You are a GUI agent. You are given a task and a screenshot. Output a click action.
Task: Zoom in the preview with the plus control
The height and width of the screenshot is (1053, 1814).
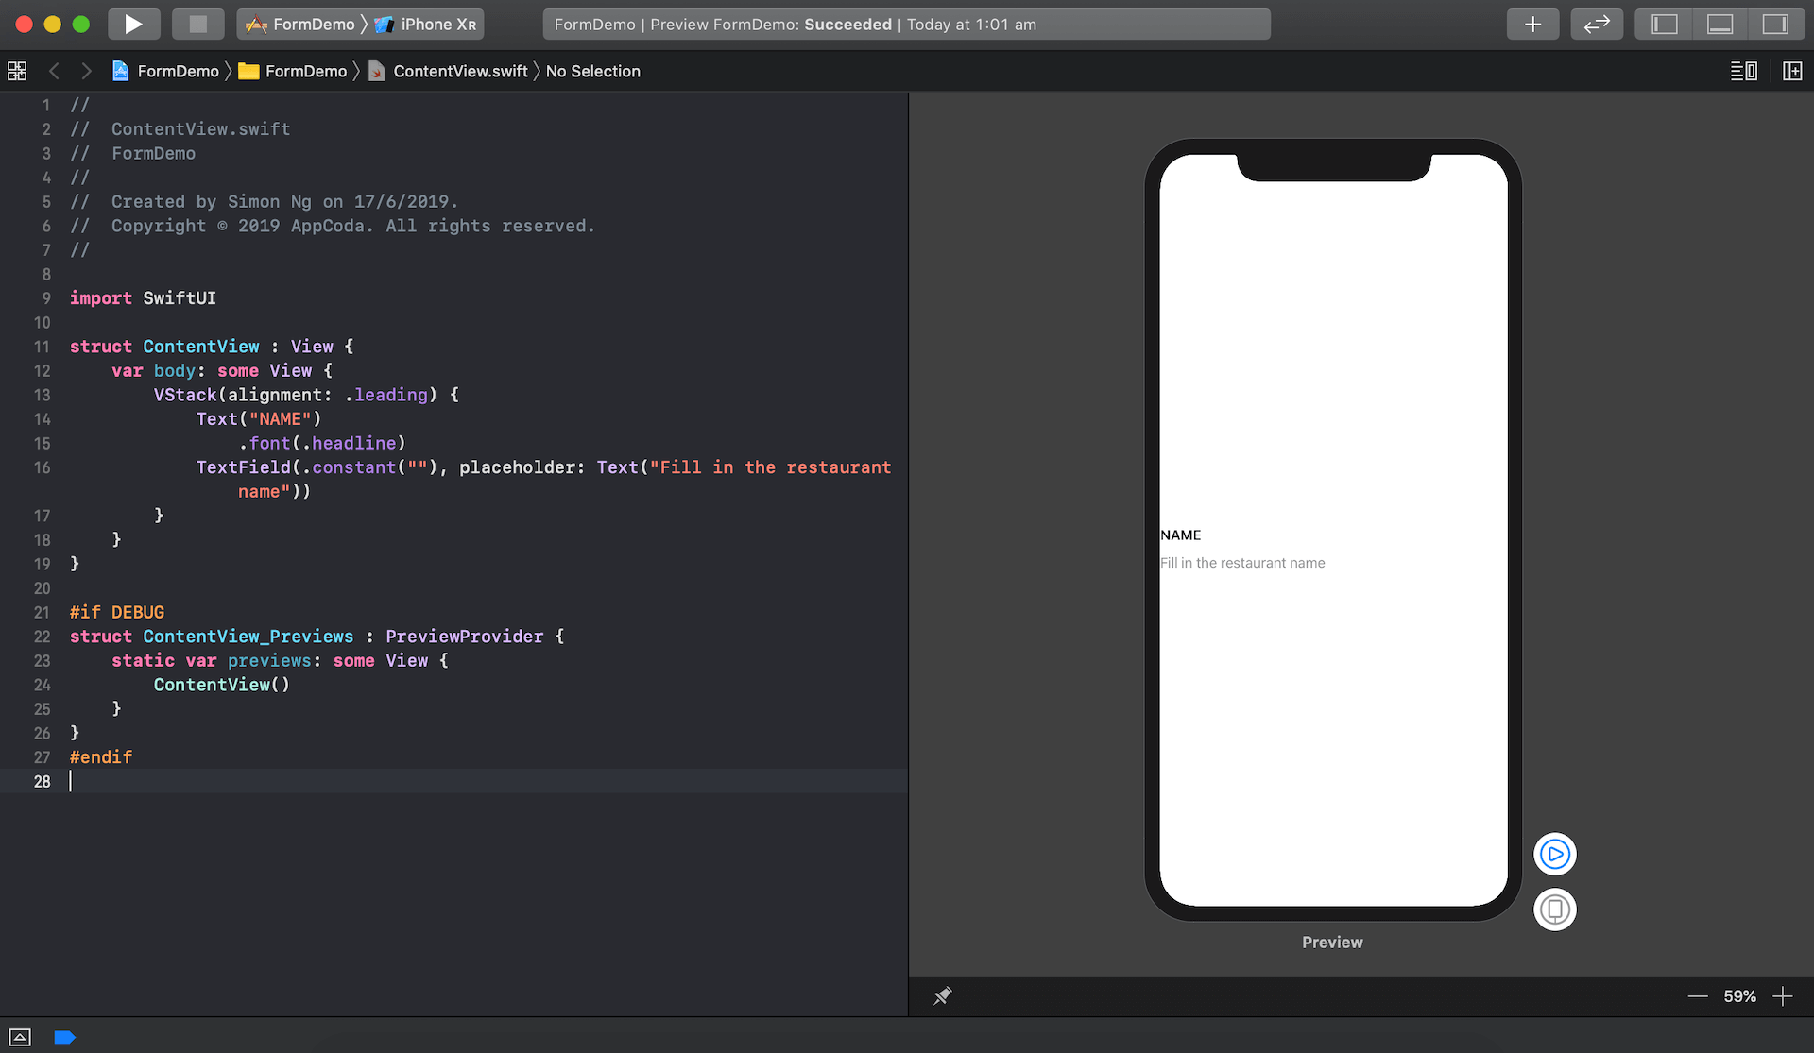tap(1784, 995)
